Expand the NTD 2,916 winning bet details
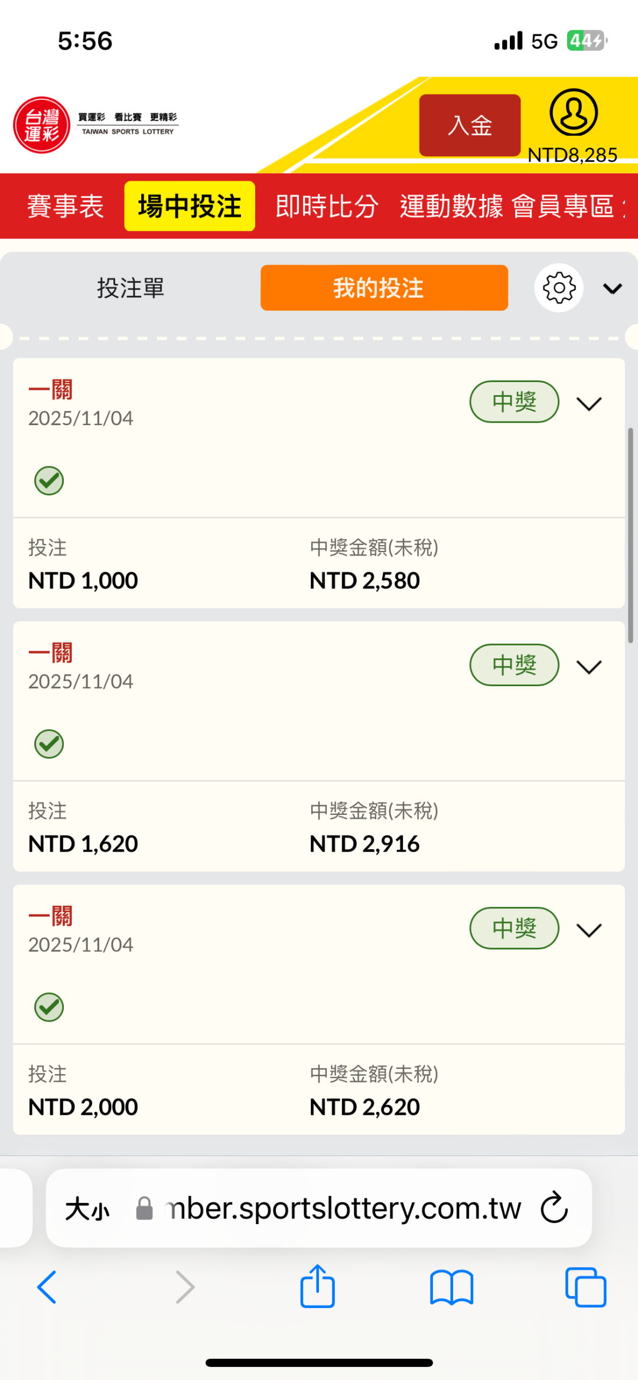Image resolution: width=638 pixels, height=1380 pixels. click(x=589, y=667)
